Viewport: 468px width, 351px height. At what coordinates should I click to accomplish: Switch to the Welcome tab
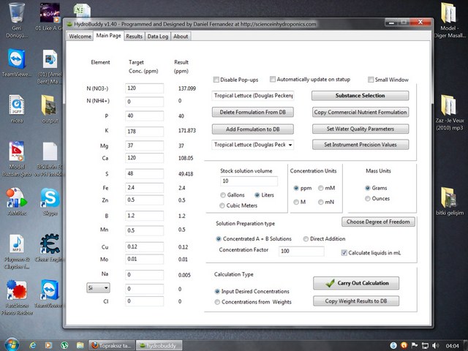click(80, 37)
